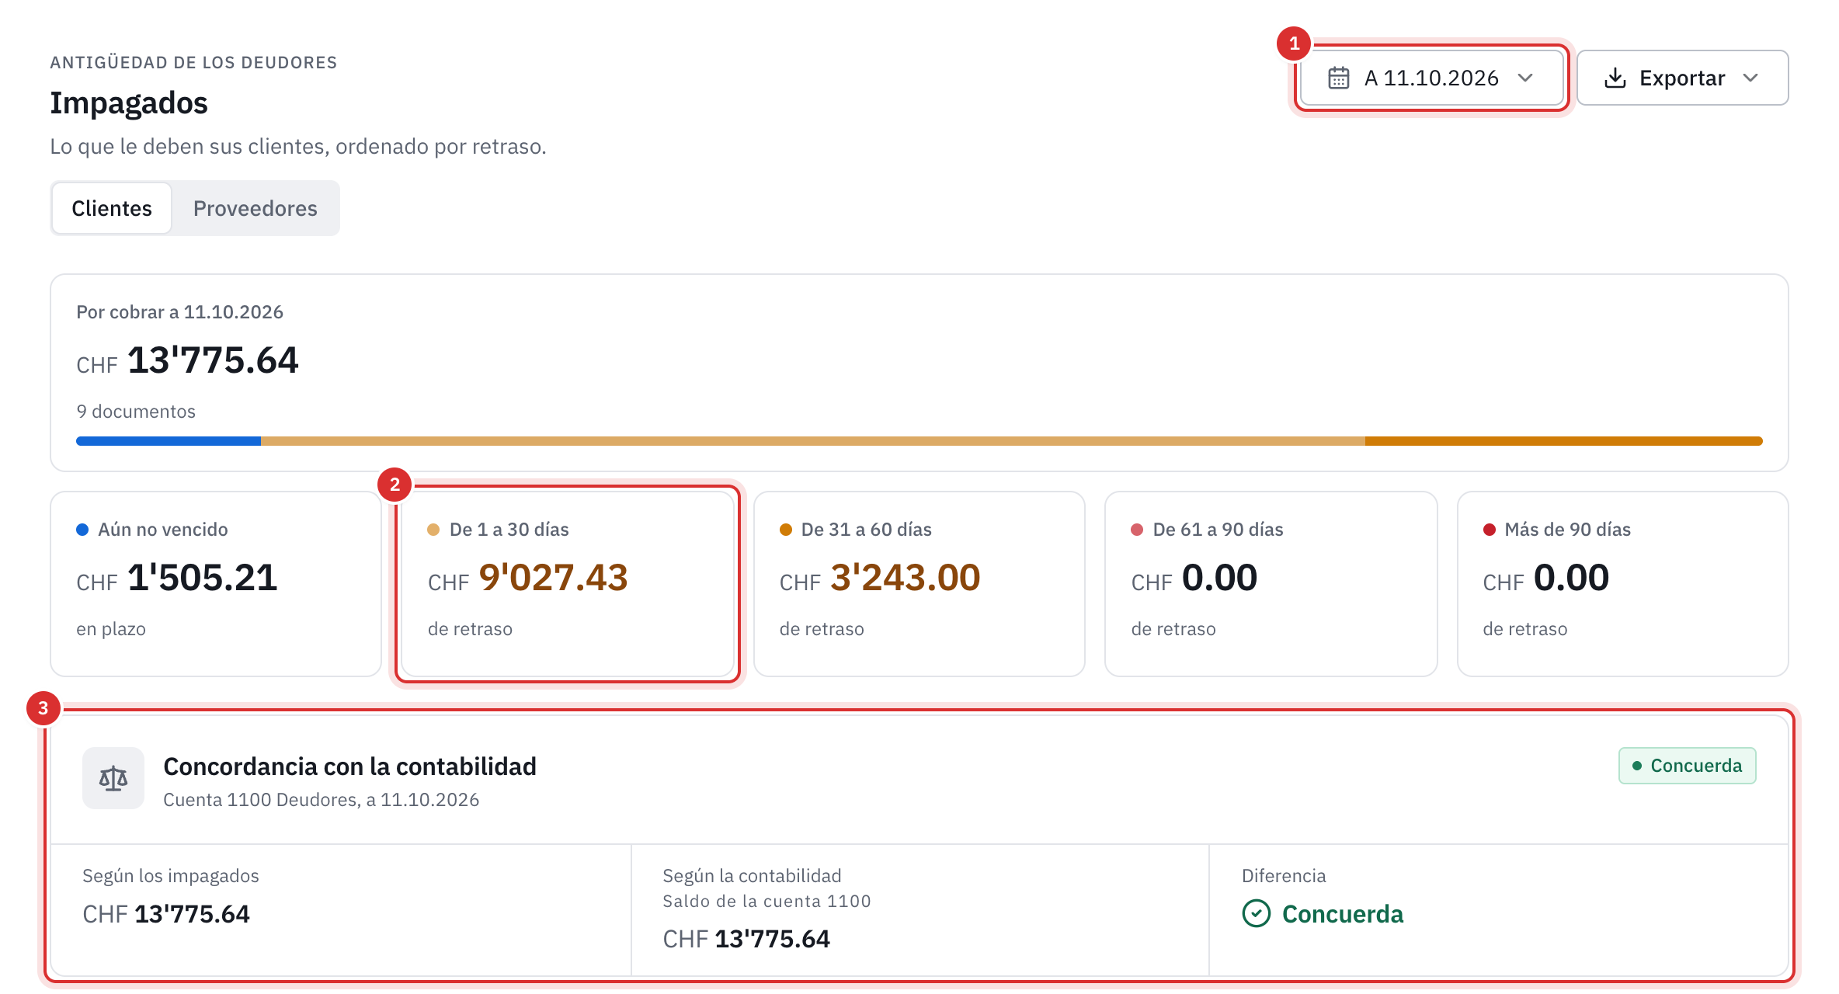Click the balance scale icon
Viewport: 1839px width, 994px height.
pyautogui.click(x=113, y=778)
